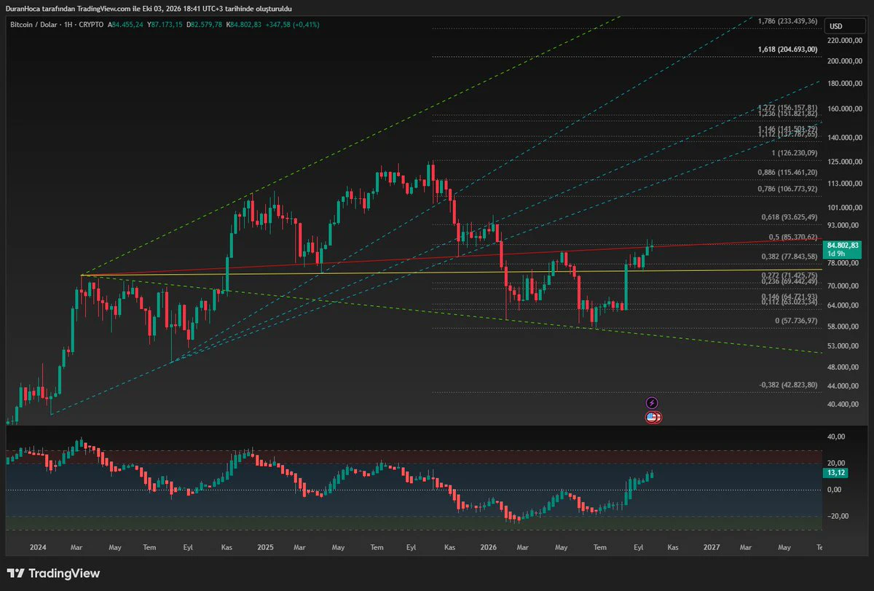Click the 53.000,00 price axis label
This screenshot has height=591, width=874.
click(x=843, y=345)
